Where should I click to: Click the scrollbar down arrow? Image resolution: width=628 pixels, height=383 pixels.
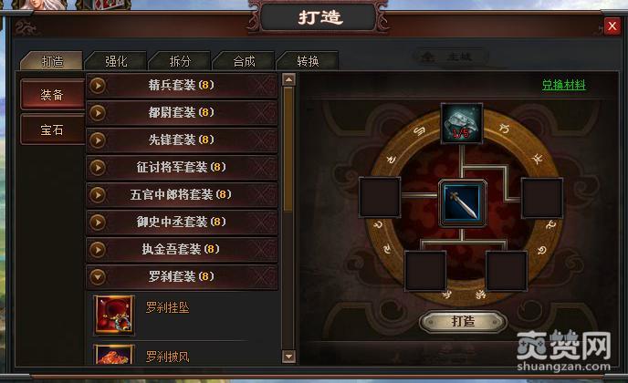click(x=288, y=357)
